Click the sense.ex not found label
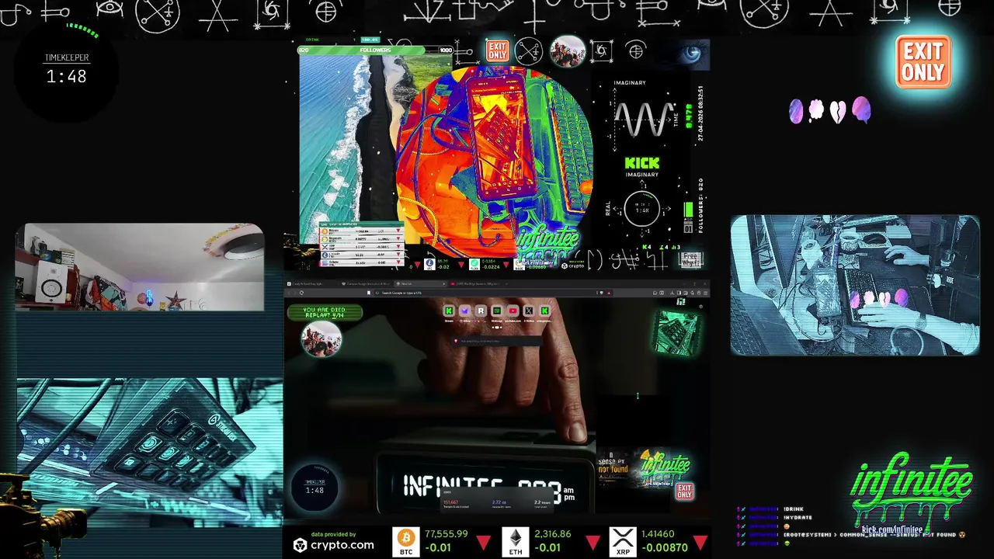 point(612,464)
